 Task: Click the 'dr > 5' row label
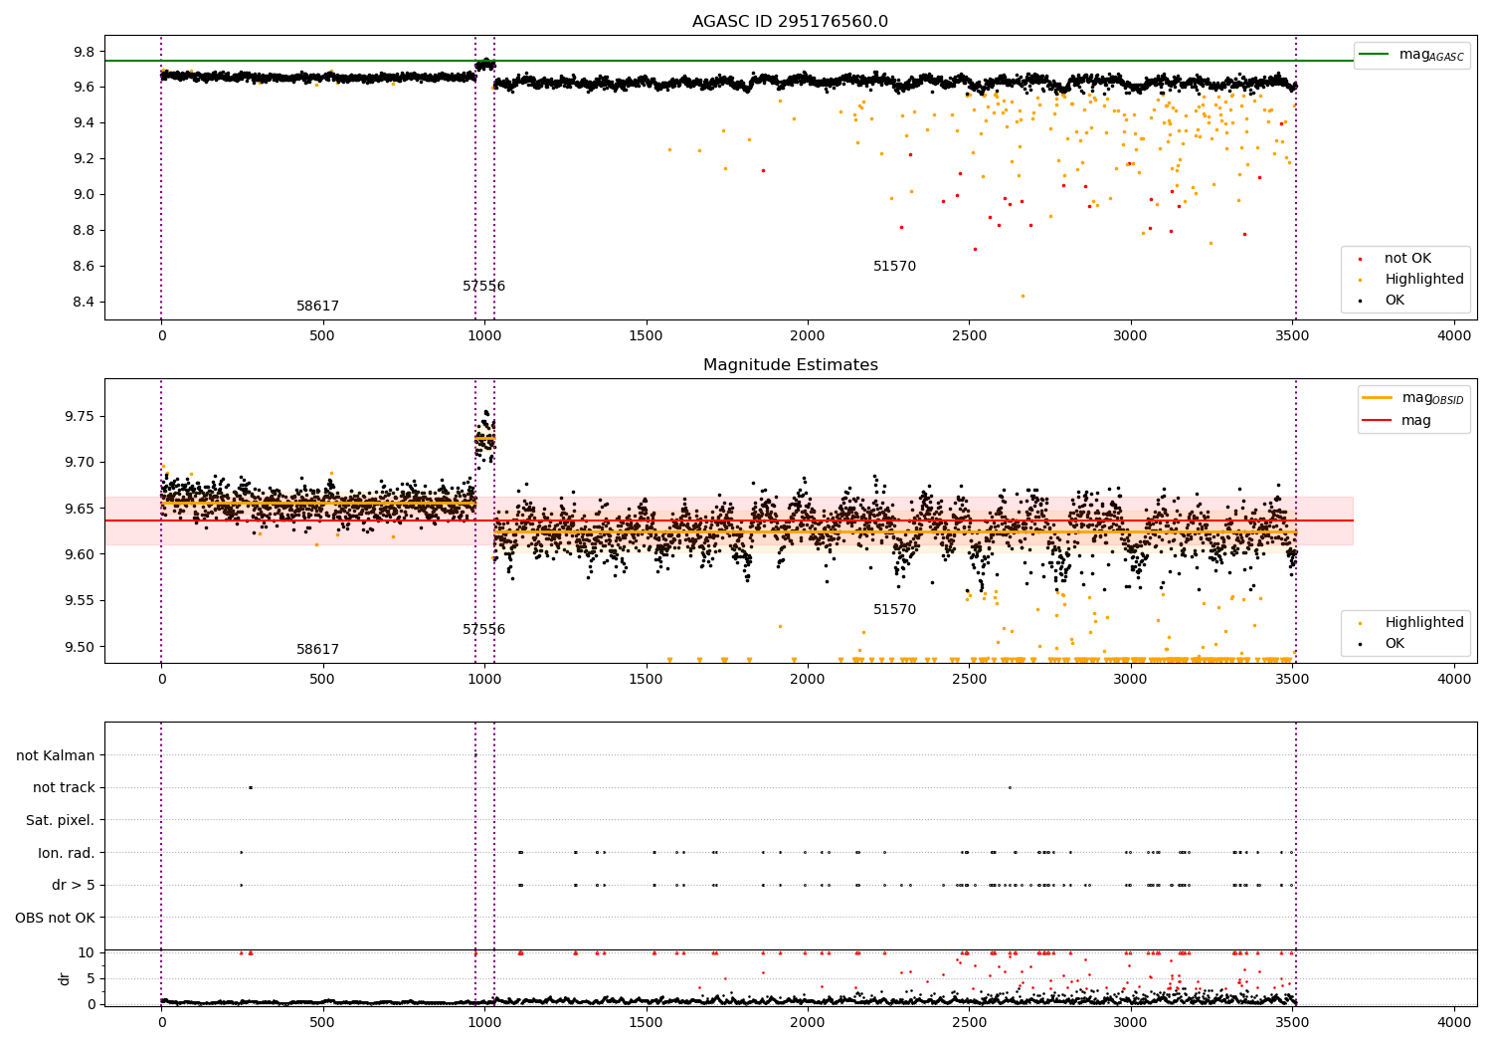(x=74, y=886)
